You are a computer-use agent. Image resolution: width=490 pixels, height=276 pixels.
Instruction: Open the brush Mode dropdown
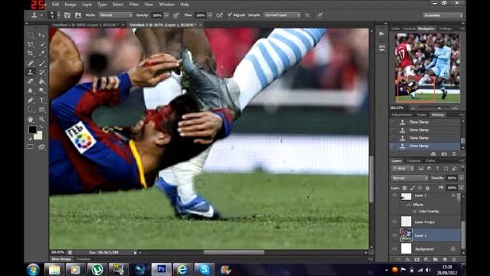click(116, 15)
